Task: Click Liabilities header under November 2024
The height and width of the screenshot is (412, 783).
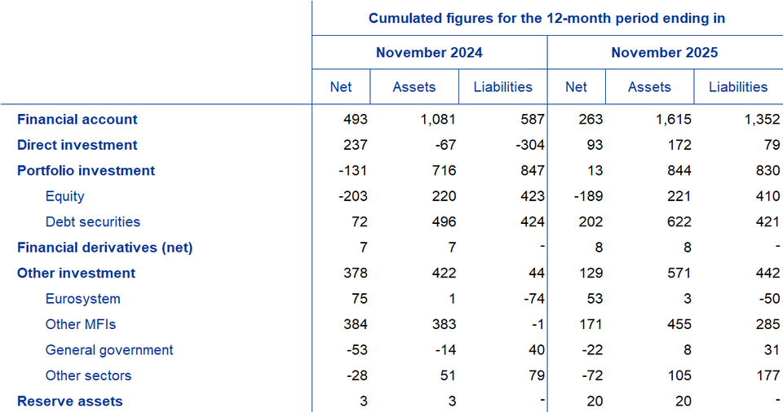Action: (502, 87)
